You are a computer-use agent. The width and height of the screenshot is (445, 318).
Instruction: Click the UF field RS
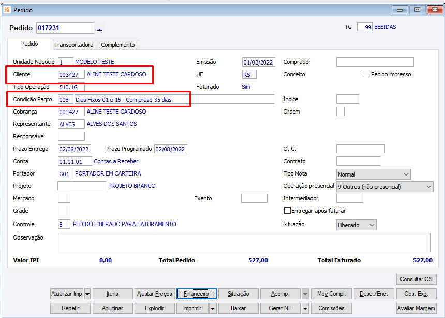click(249, 74)
